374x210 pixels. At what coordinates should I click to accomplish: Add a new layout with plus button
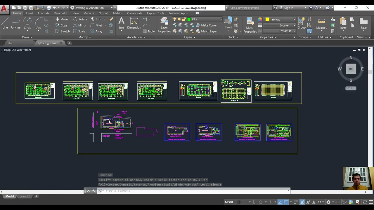[37, 196]
